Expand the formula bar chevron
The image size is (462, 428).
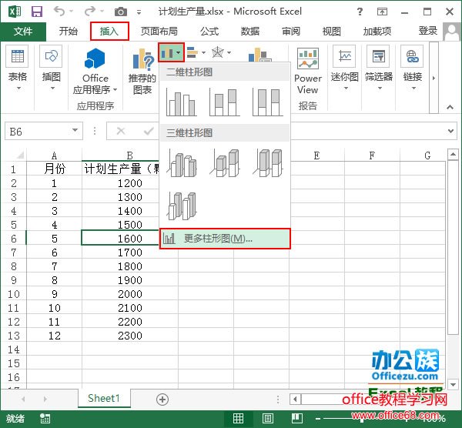click(450, 131)
